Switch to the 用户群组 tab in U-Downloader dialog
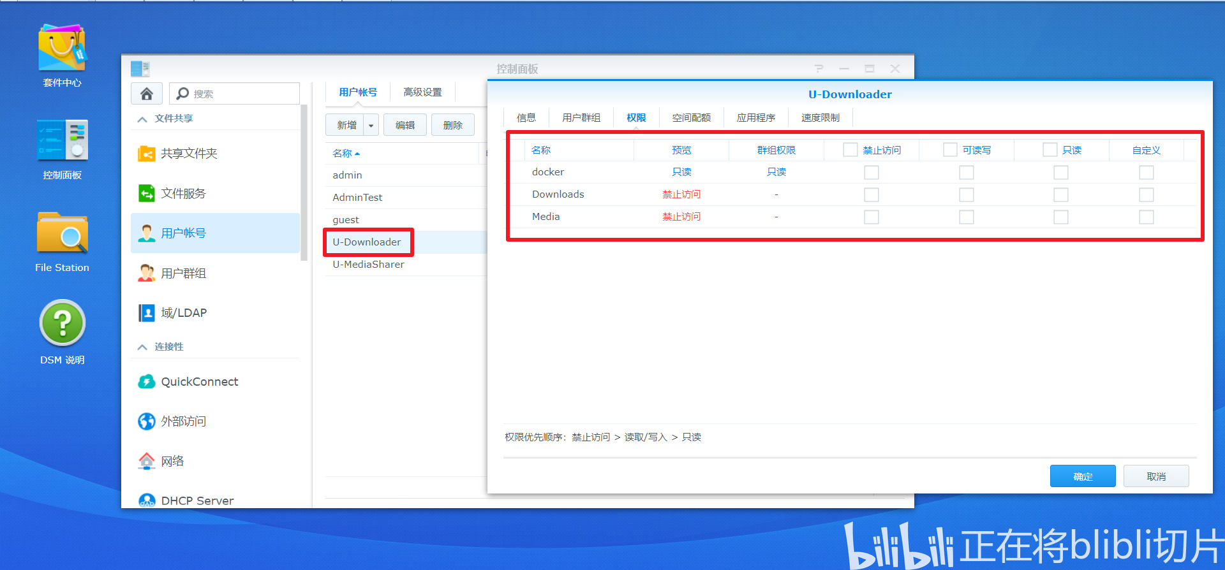Image resolution: width=1225 pixels, height=570 pixels. point(581,118)
